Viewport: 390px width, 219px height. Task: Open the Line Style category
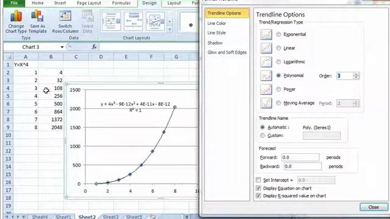[x=216, y=33]
